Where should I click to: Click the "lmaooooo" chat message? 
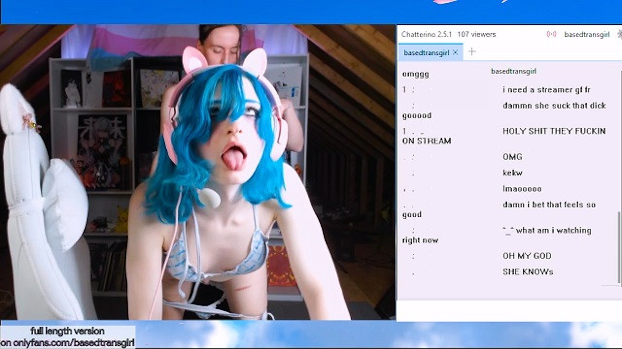click(522, 189)
